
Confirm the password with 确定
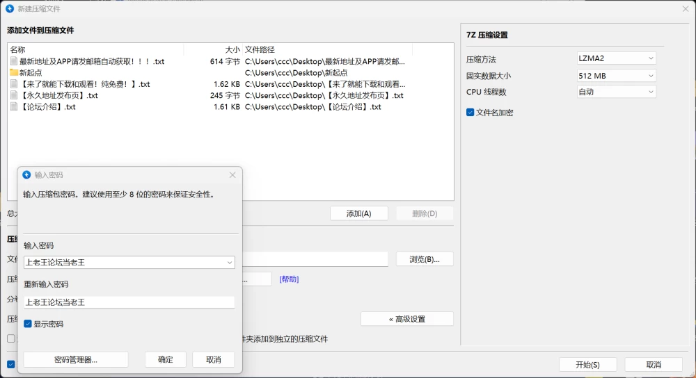165,360
